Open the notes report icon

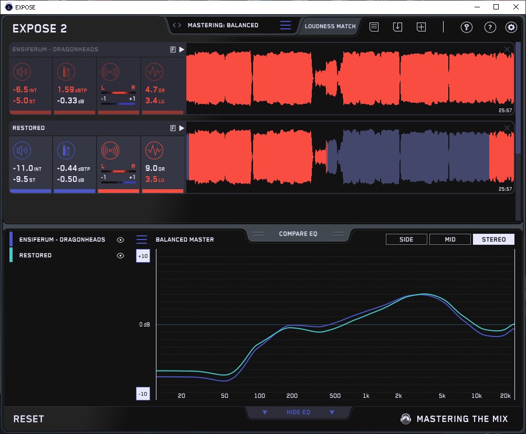click(x=374, y=27)
